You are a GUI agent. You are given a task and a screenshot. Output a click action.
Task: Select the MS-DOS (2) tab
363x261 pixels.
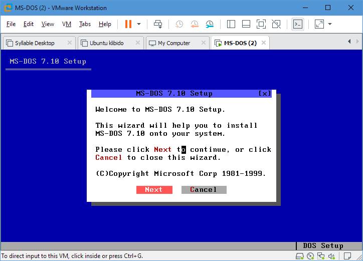240,43
